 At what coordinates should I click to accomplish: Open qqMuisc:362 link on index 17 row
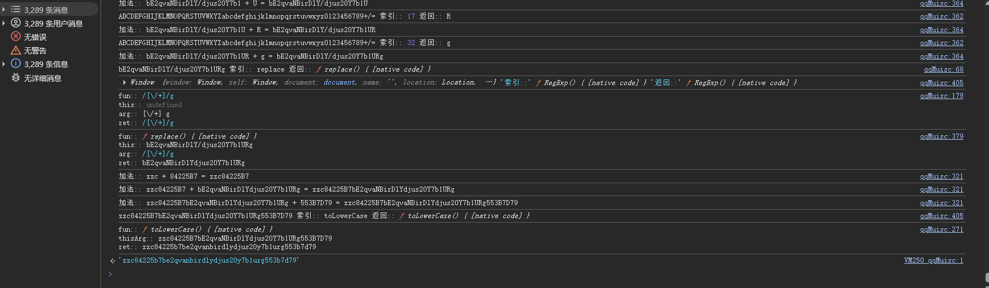(942, 16)
